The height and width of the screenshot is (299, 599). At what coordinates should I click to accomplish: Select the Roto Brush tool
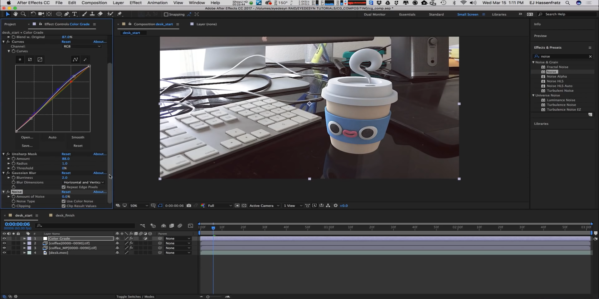click(110, 14)
